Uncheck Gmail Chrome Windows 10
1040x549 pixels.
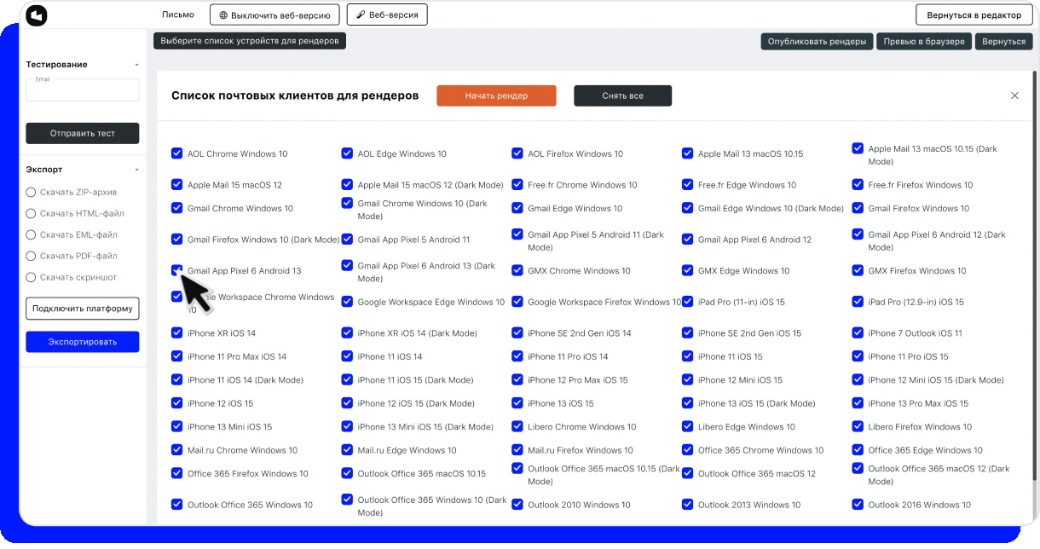click(x=176, y=208)
